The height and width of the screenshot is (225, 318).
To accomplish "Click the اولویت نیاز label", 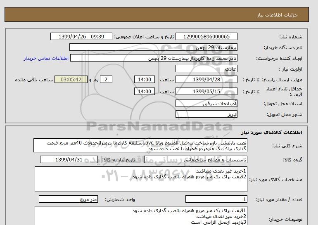I will tap(291, 69).
